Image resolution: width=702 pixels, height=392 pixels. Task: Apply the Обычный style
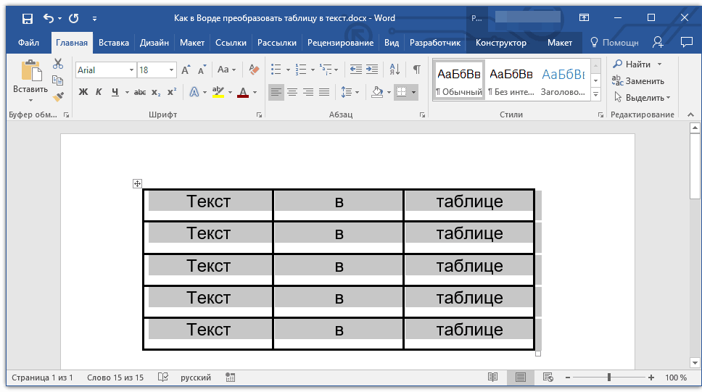(459, 80)
